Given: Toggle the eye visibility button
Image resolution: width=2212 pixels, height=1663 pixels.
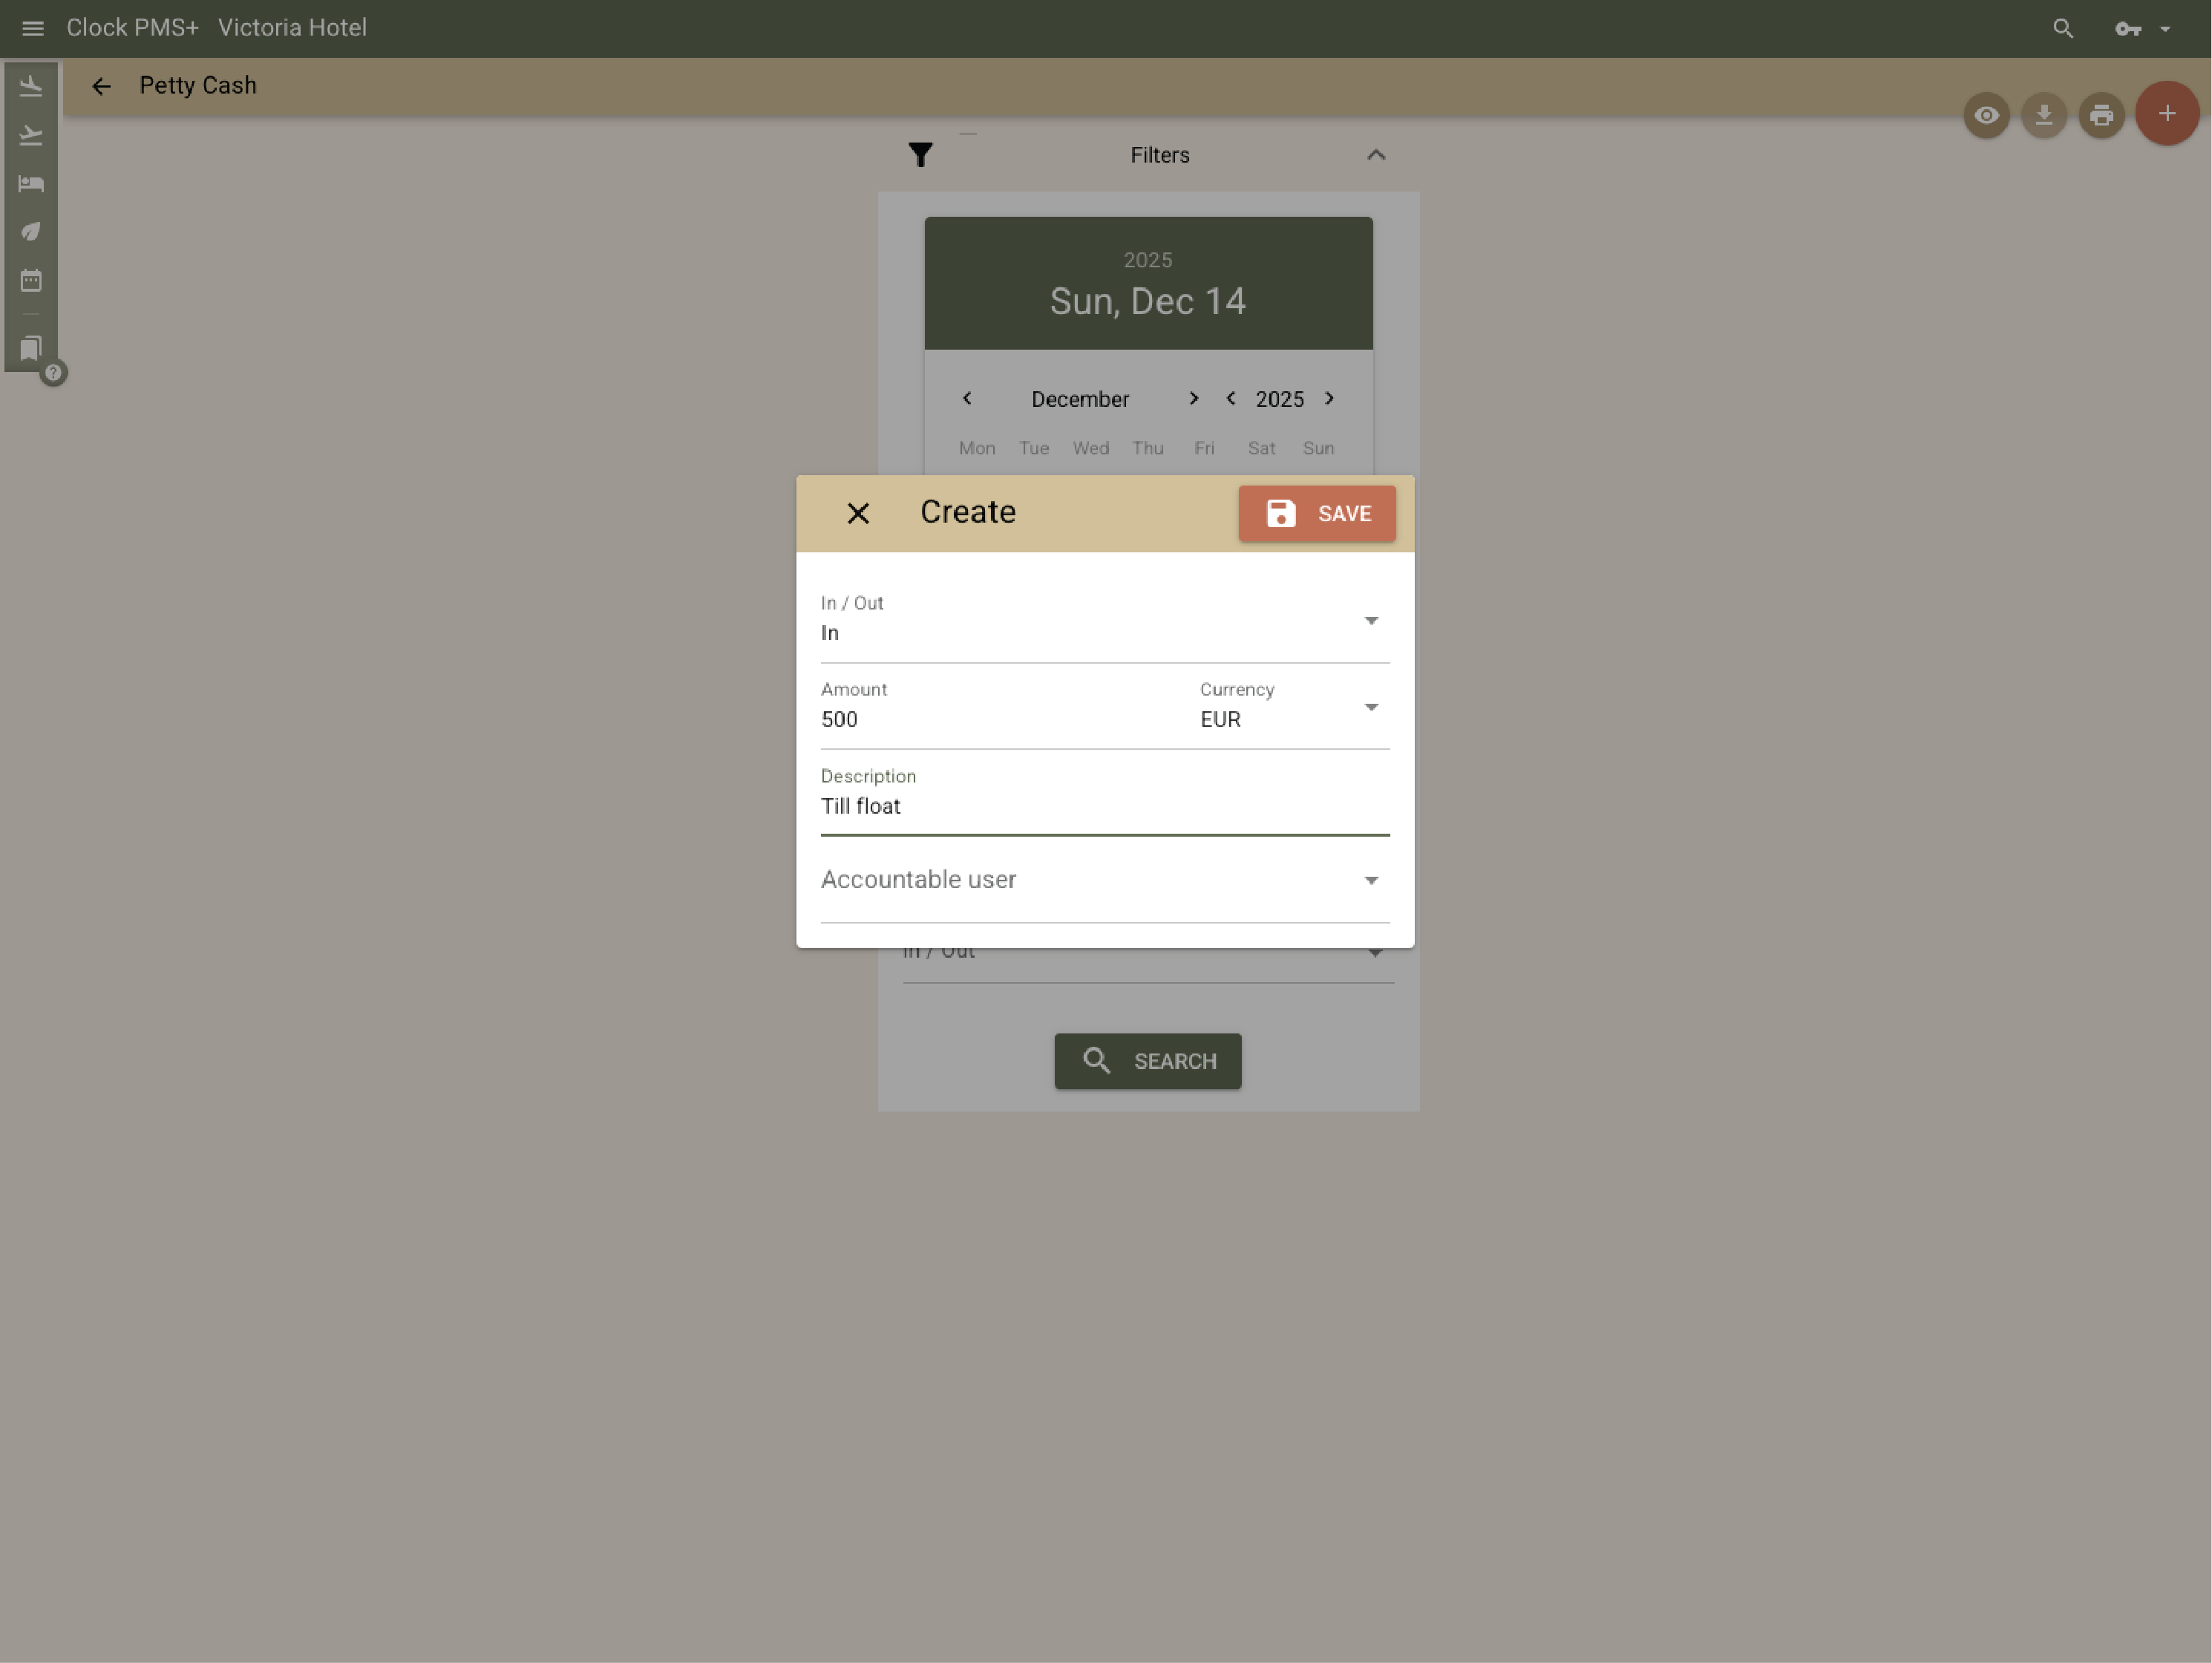Looking at the screenshot, I should click(1986, 115).
